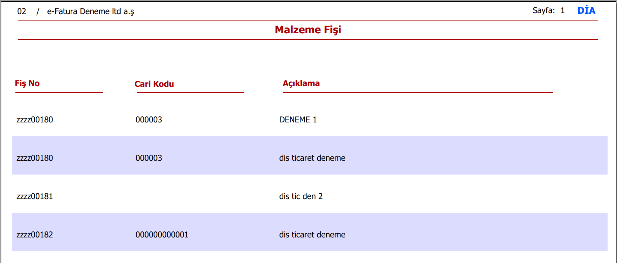Click the zzzz00181 slip number
The image size is (617, 263).
(35, 196)
